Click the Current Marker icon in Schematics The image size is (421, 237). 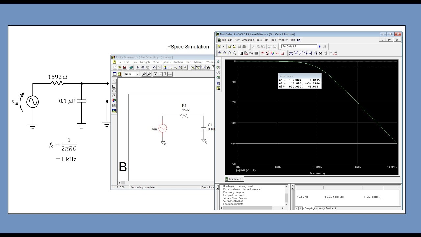[149, 74]
